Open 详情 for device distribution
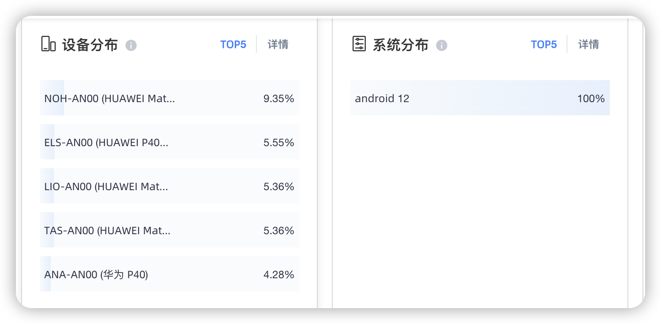Viewport: 661px width, 324px height. (278, 44)
